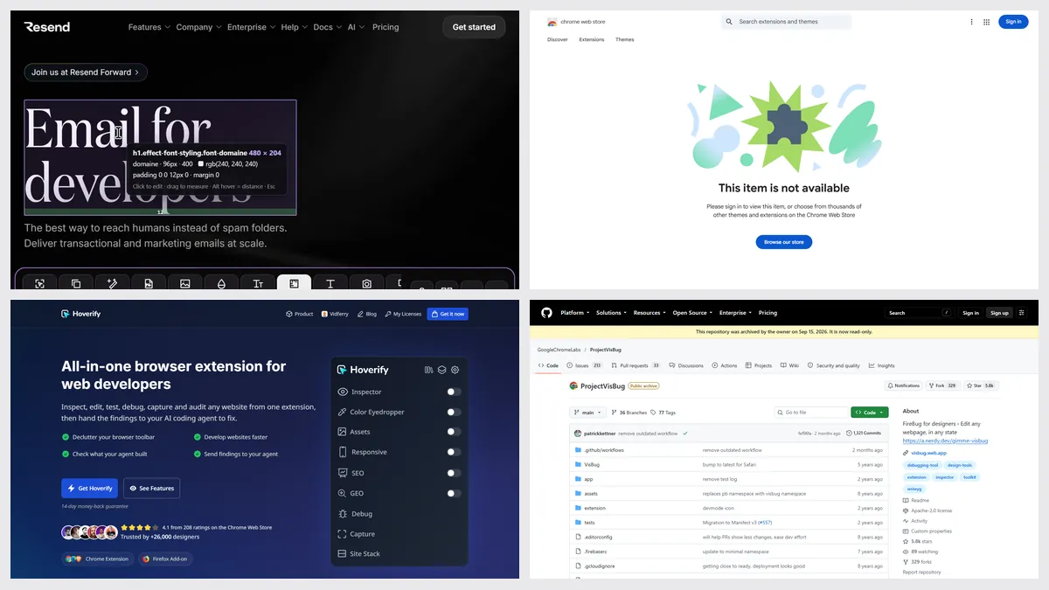Viewport: 1049px width, 590px height.
Task: Click the GitHub octocat logo
Action: pos(546,312)
